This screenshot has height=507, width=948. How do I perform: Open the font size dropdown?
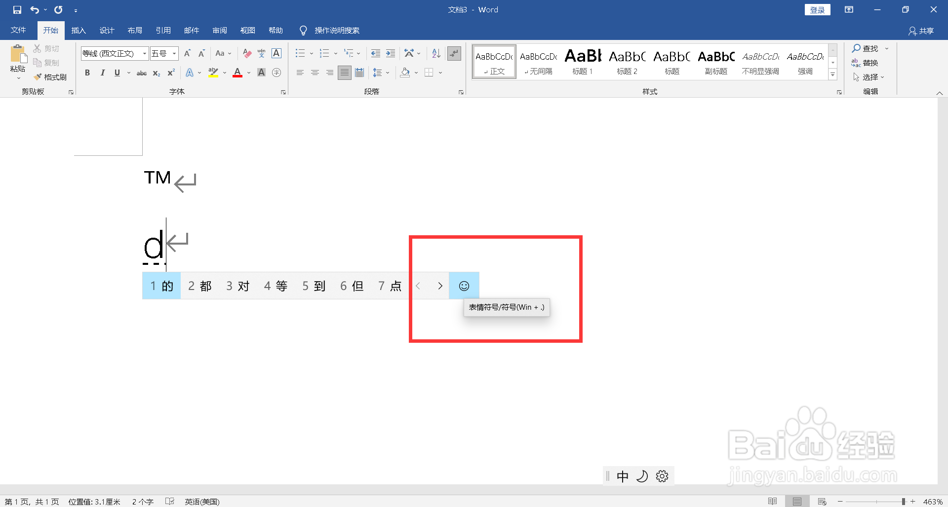pos(174,53)
